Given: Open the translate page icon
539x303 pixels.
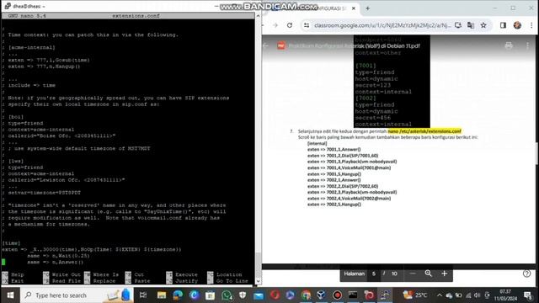Looking at the screenshot, I should coord(471,25).
